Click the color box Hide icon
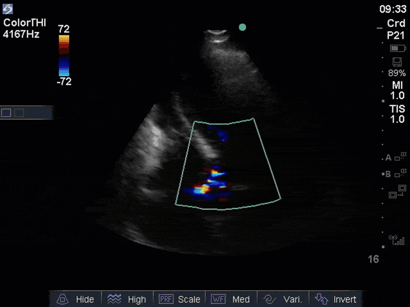 click(63, 299)
